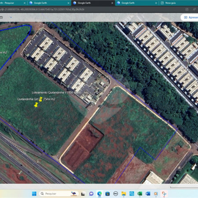
Task: Launch Excel from the taskbar
Action: [x=140, y=194]
